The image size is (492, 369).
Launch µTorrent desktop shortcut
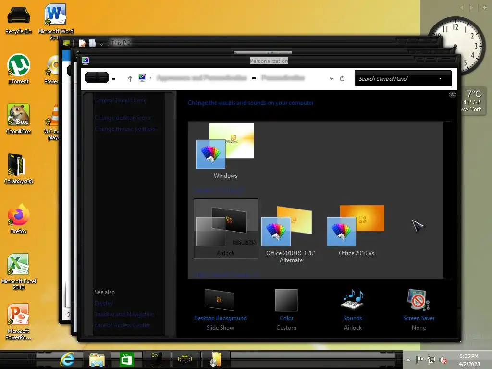click(19, 69)
